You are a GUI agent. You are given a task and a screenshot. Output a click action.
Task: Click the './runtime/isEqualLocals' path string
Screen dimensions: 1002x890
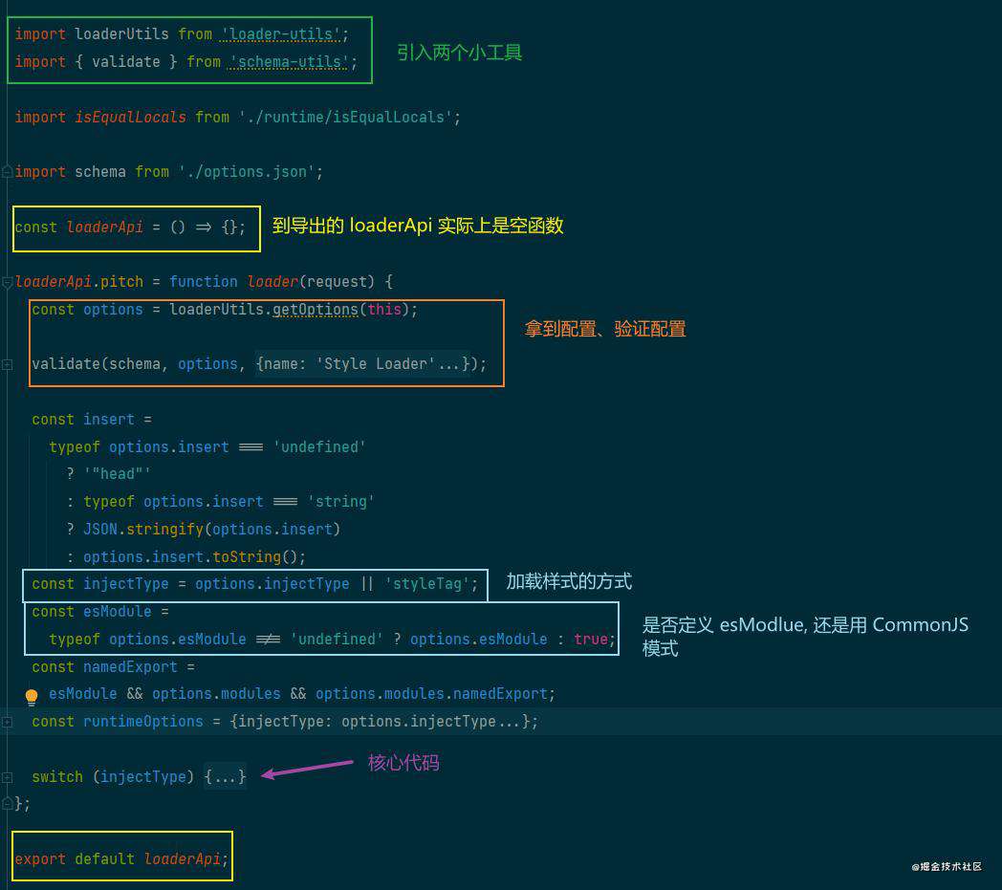(345, 118)
